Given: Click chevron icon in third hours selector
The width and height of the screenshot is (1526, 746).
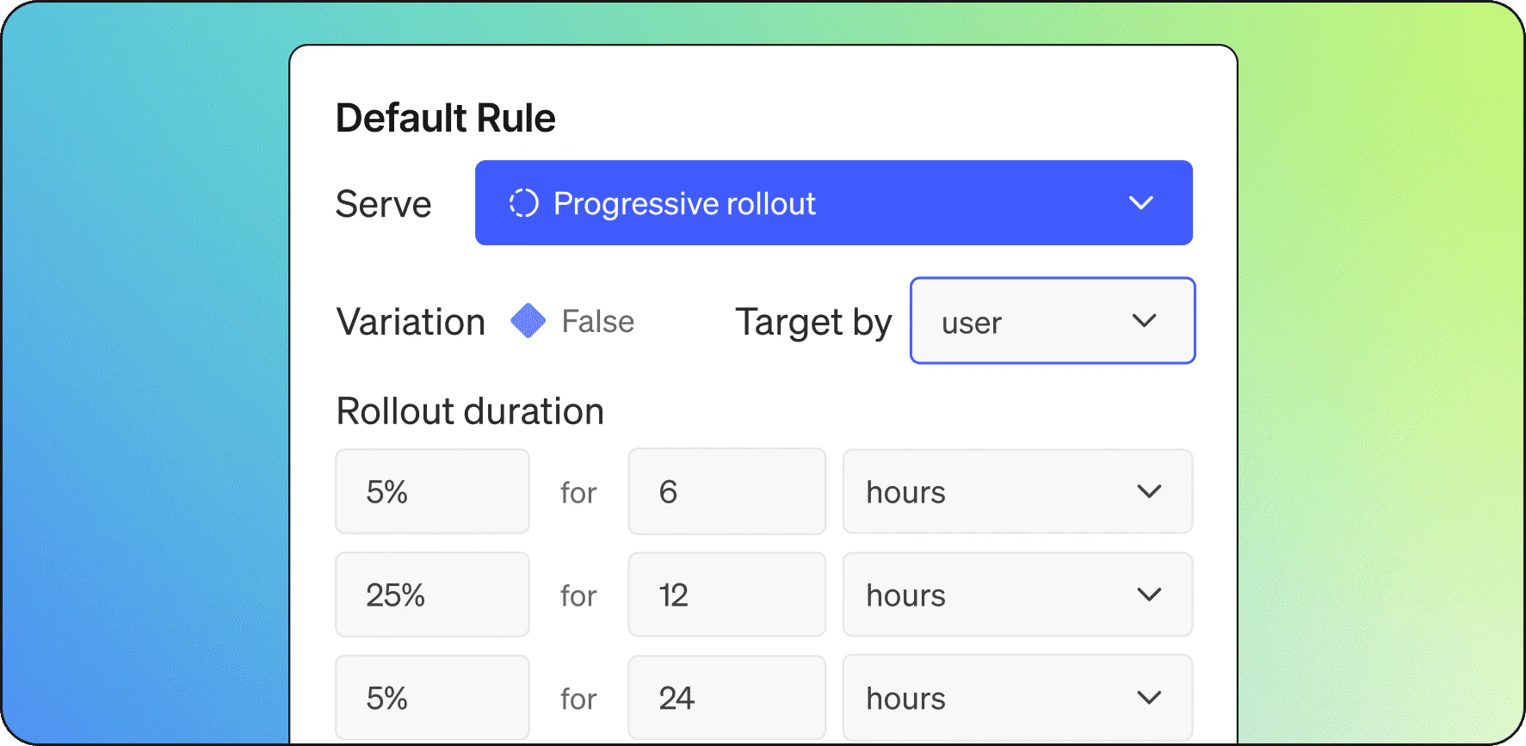Looking at the screenshot, I should [1149, 698].
